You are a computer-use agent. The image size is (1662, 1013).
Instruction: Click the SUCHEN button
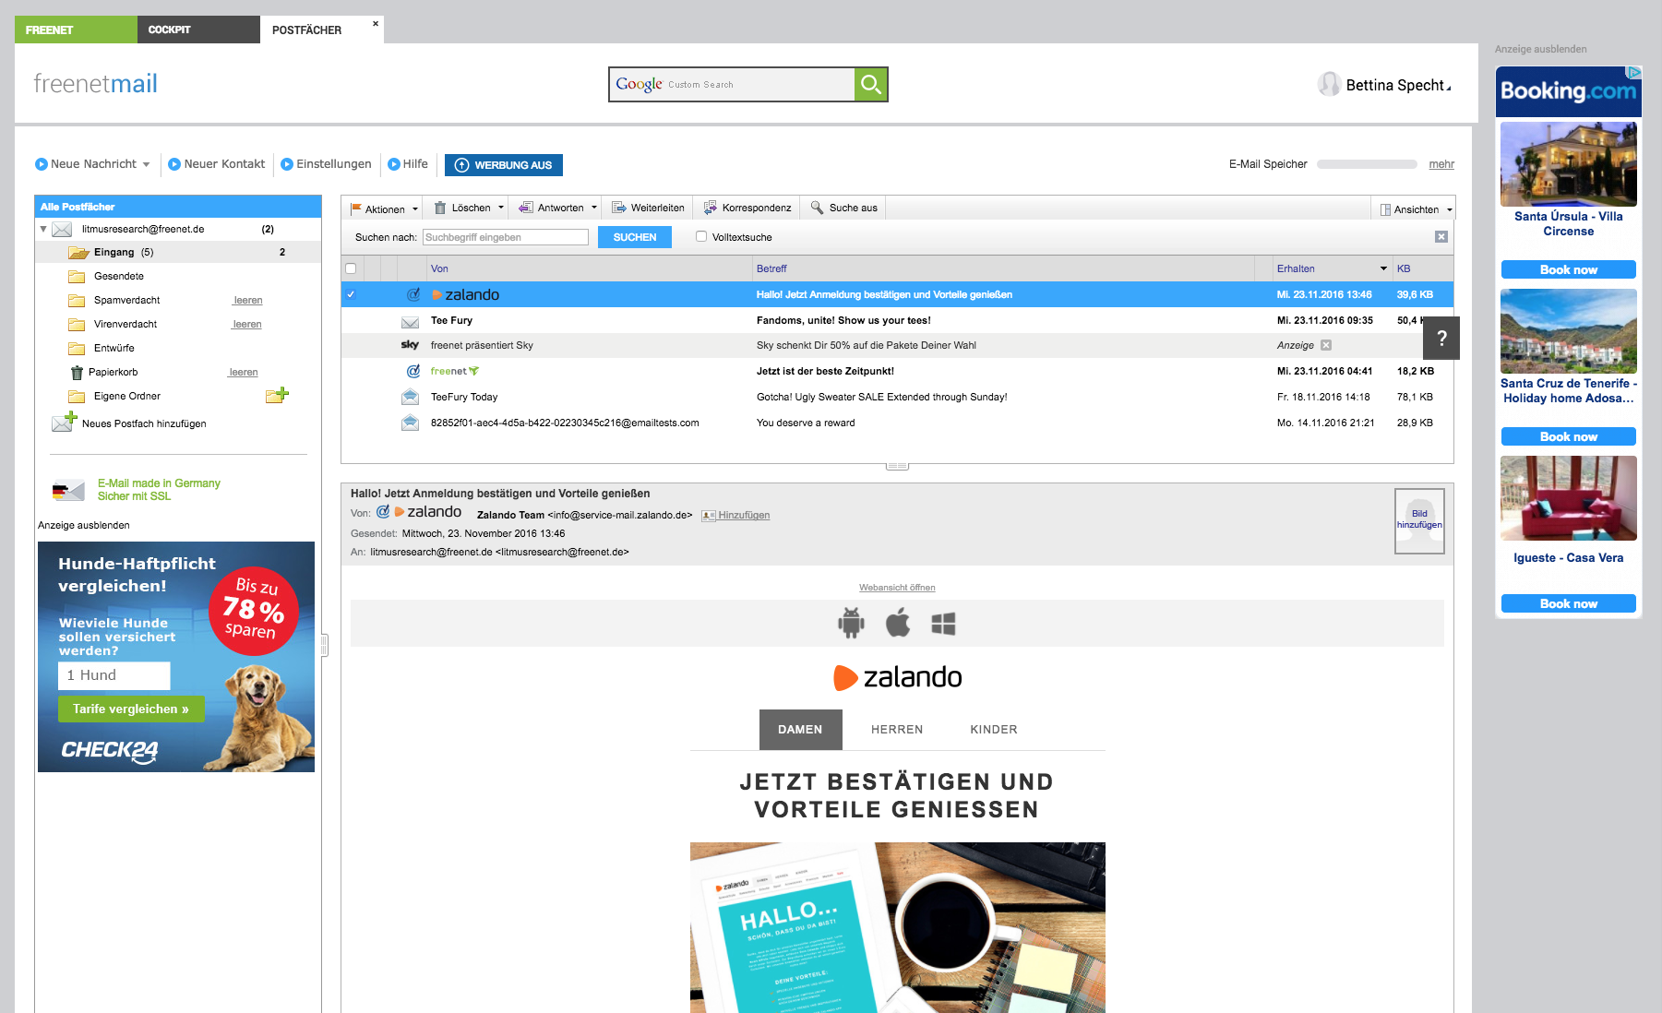(635, 237)
